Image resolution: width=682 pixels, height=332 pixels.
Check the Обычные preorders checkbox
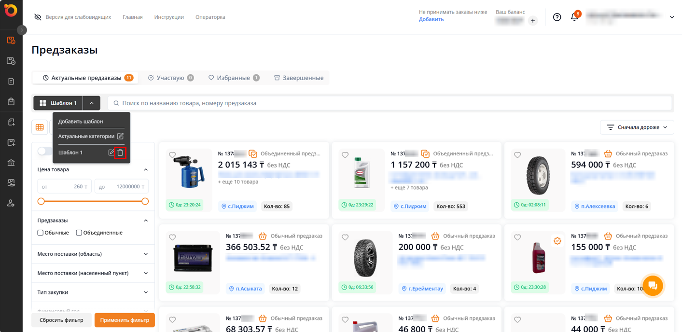[x=41, y=233]
